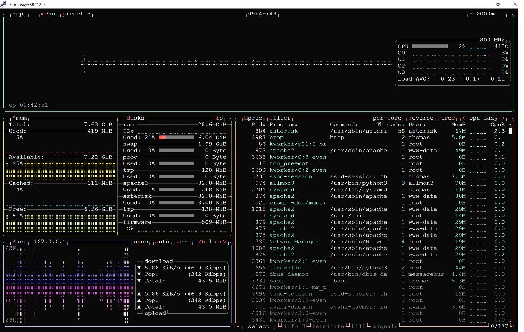Open the btop menu
Image resolution: width=524 pixels, height=332 pixels.
coord(48,14)
